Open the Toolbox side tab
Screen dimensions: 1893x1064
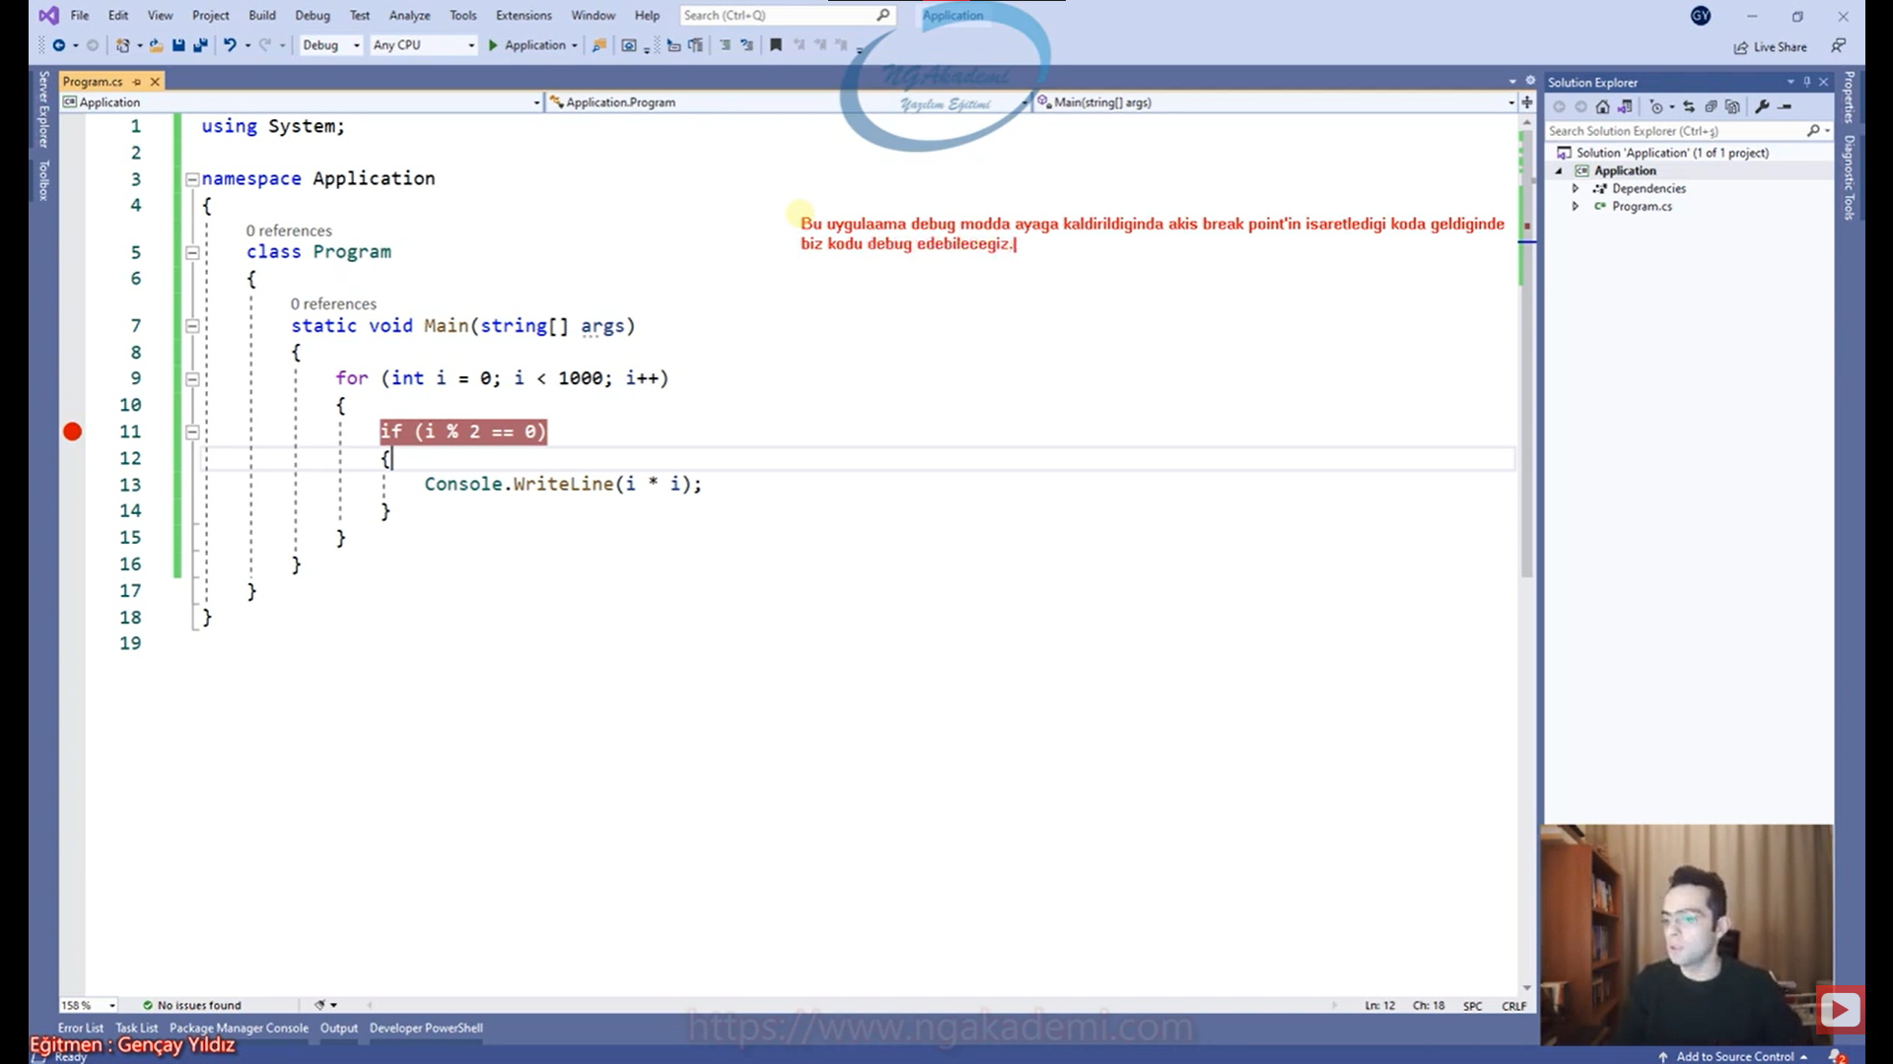pos(43,180)
